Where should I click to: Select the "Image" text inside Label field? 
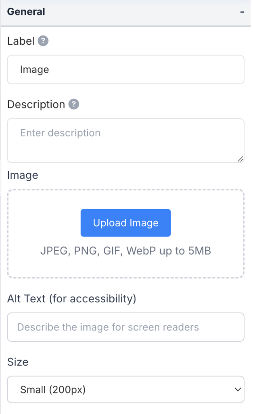(34, 70)
